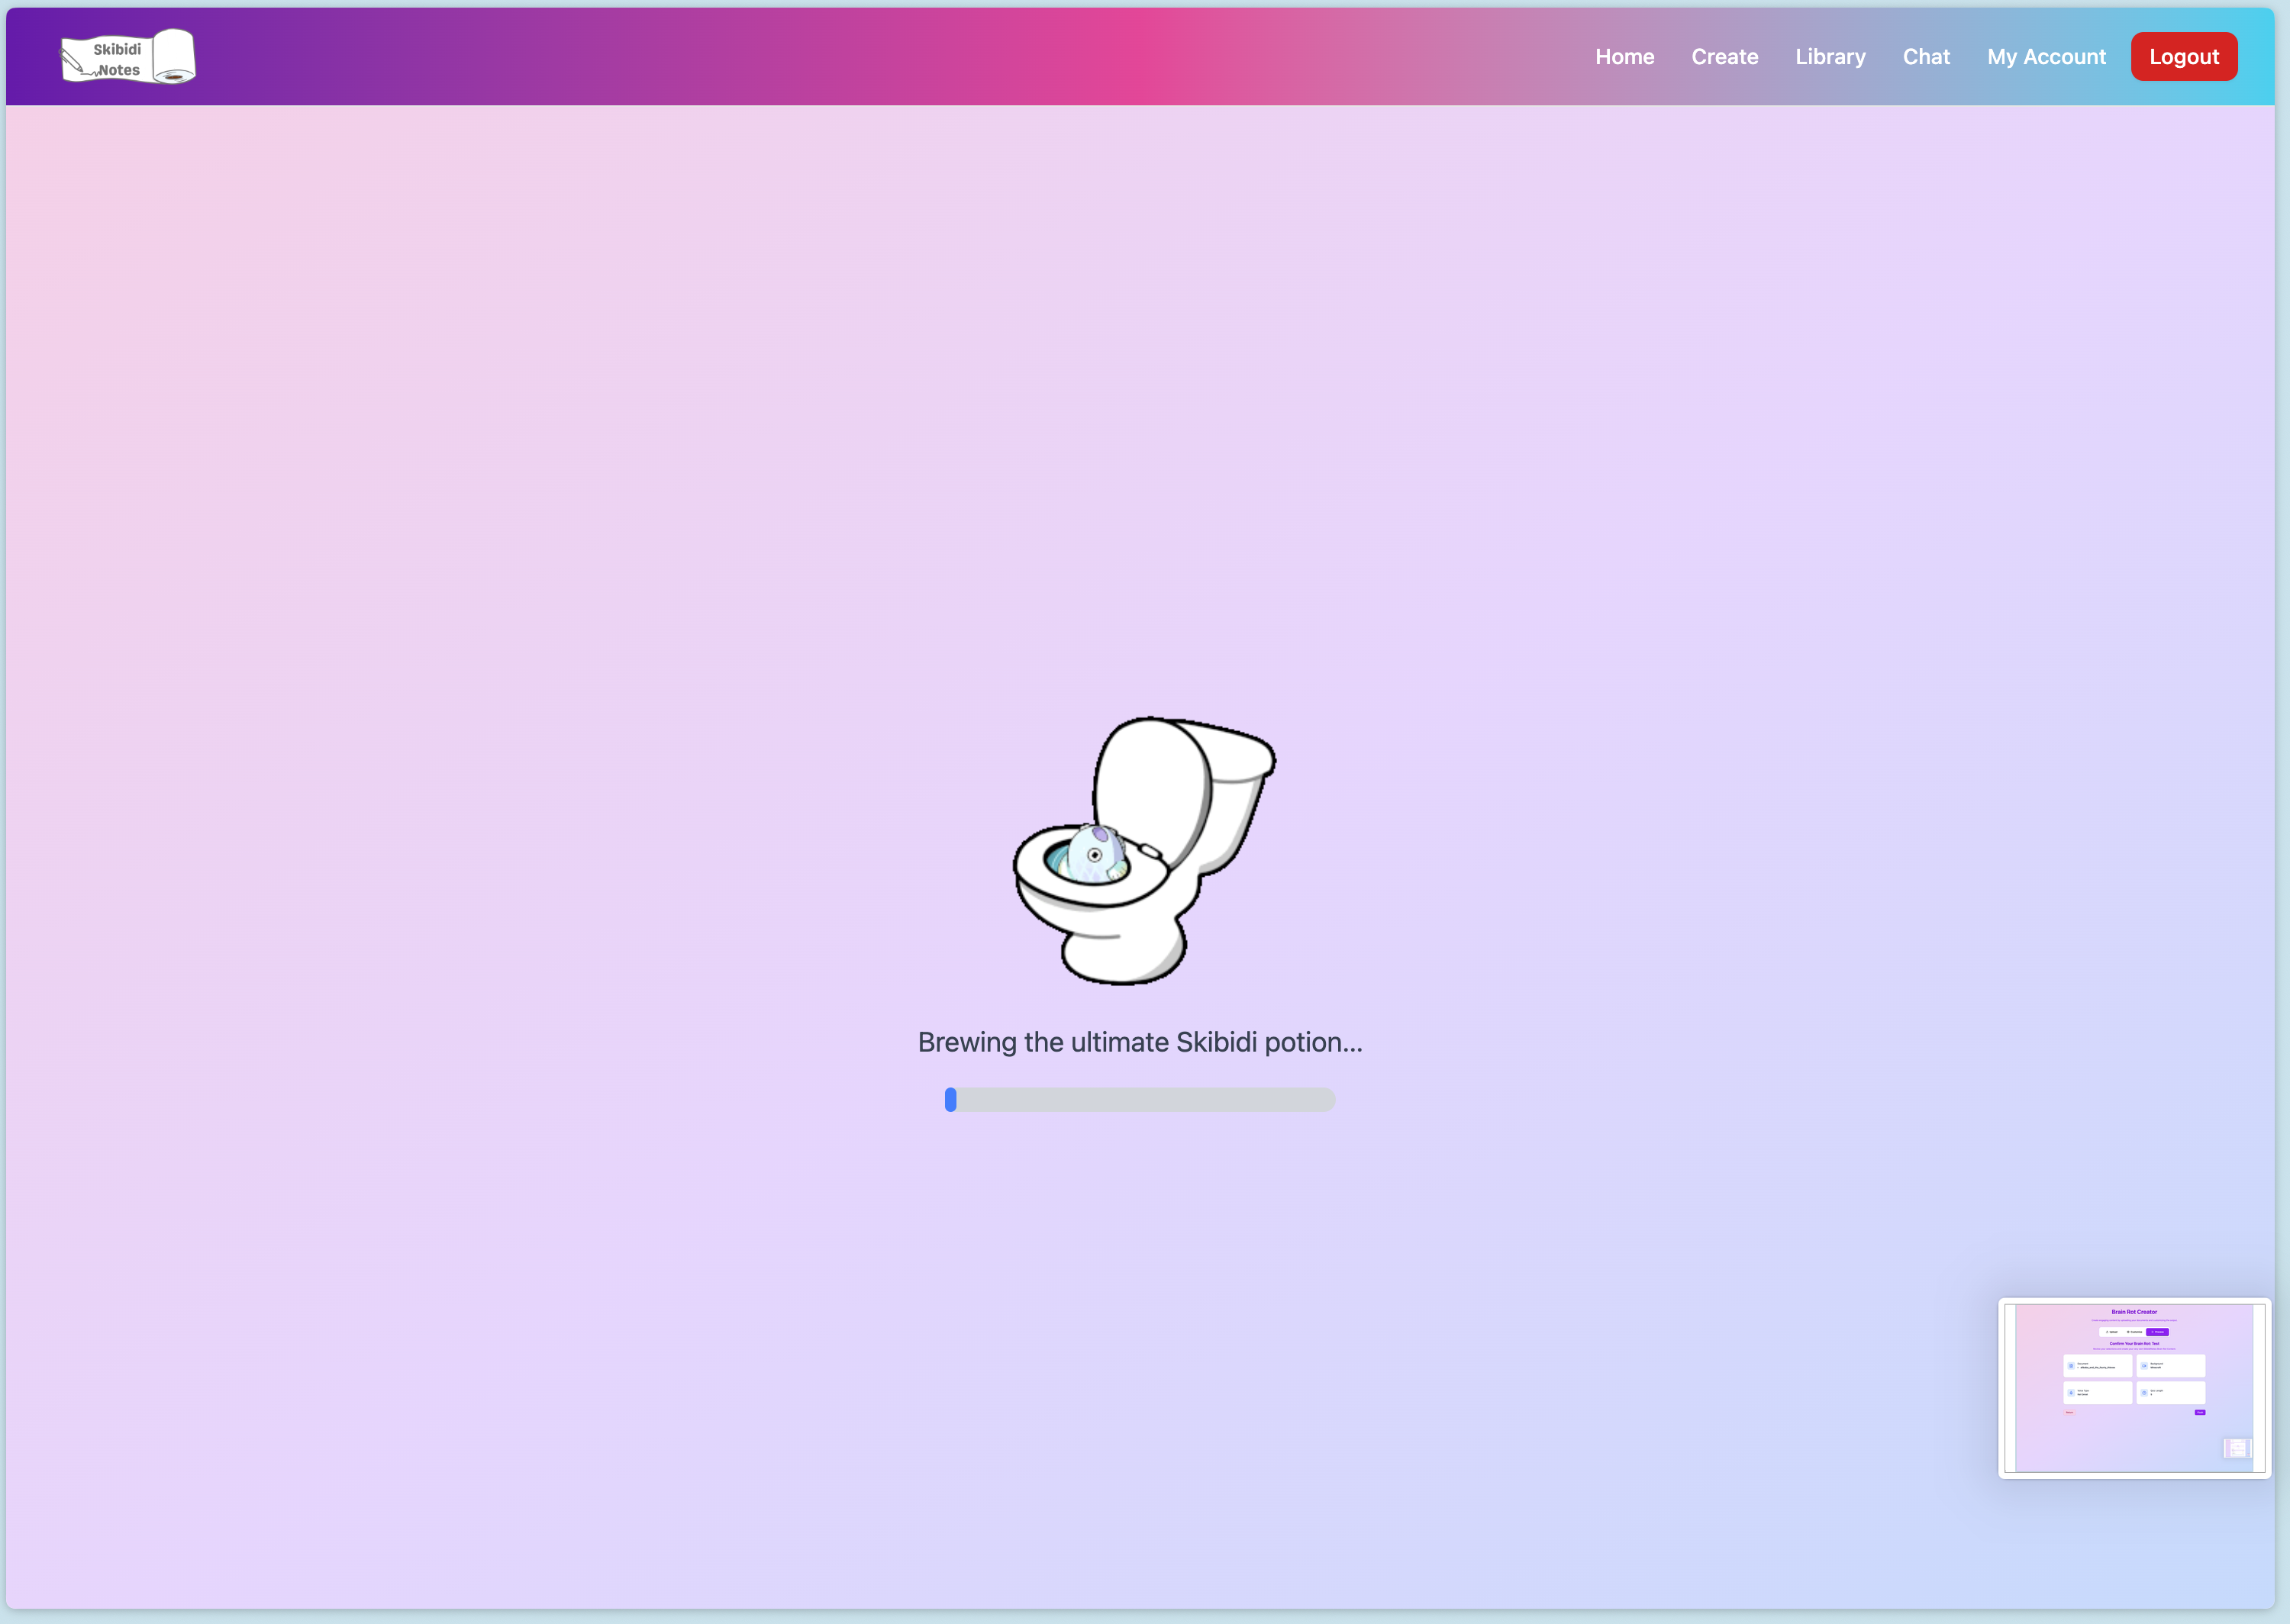Click the Skibidi Notes logo
Image resolution: width=2290 pixels, height=1624 pixels.
pos(128,57)
